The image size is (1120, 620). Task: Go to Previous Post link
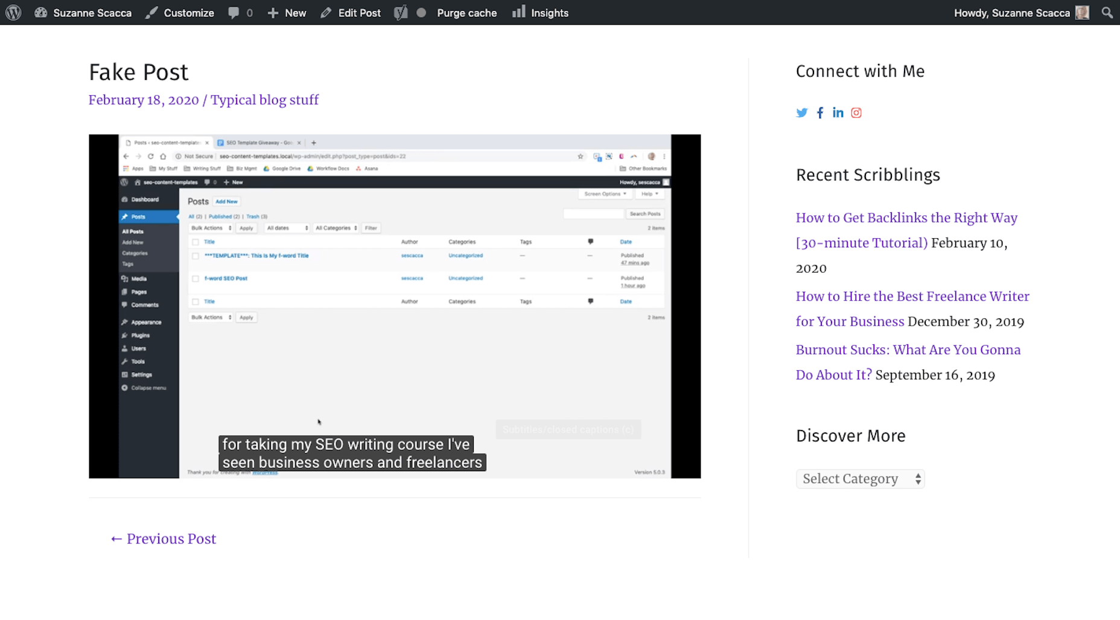(x=164, y=539)
